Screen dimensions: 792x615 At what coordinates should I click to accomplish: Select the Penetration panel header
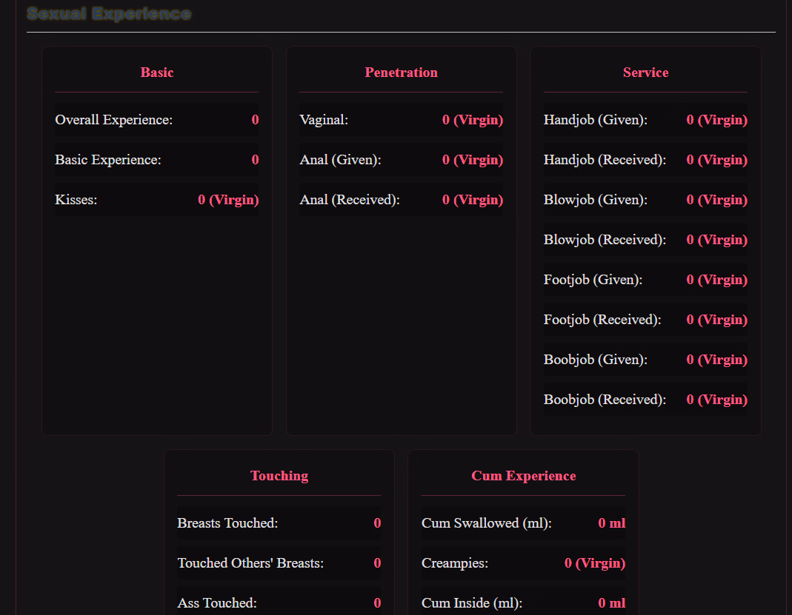click(401, 73)
